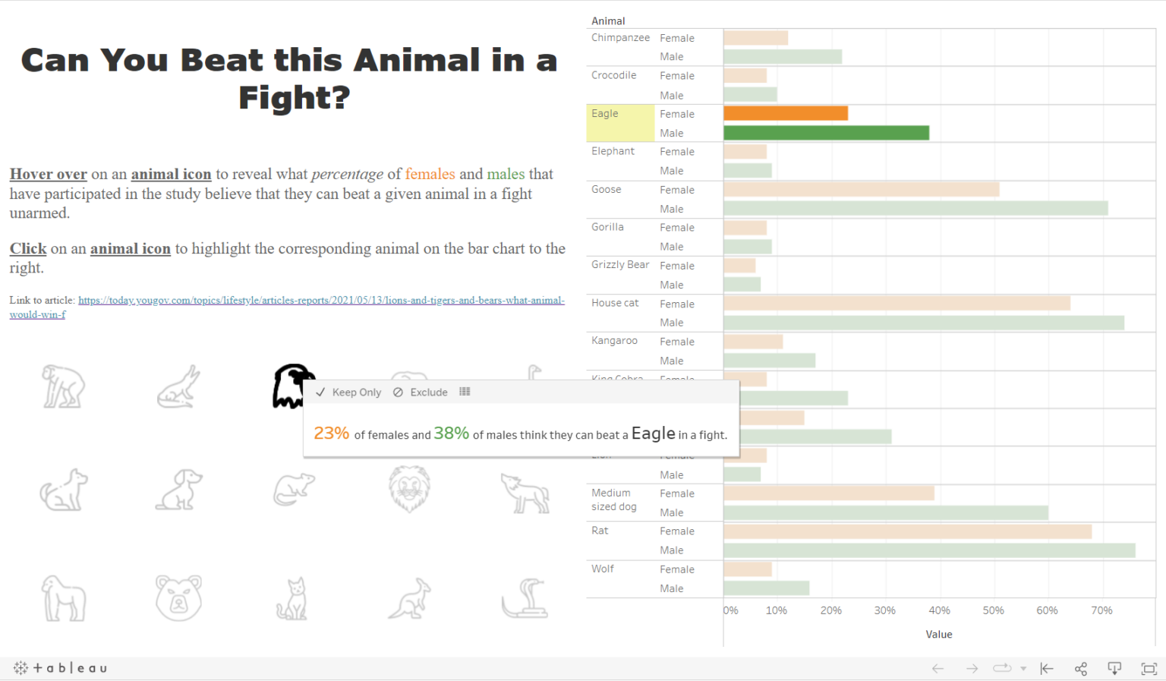Enter full screen using the fullscreen icon
This screenshot has height=681, width=1166.
(1149, 668)
